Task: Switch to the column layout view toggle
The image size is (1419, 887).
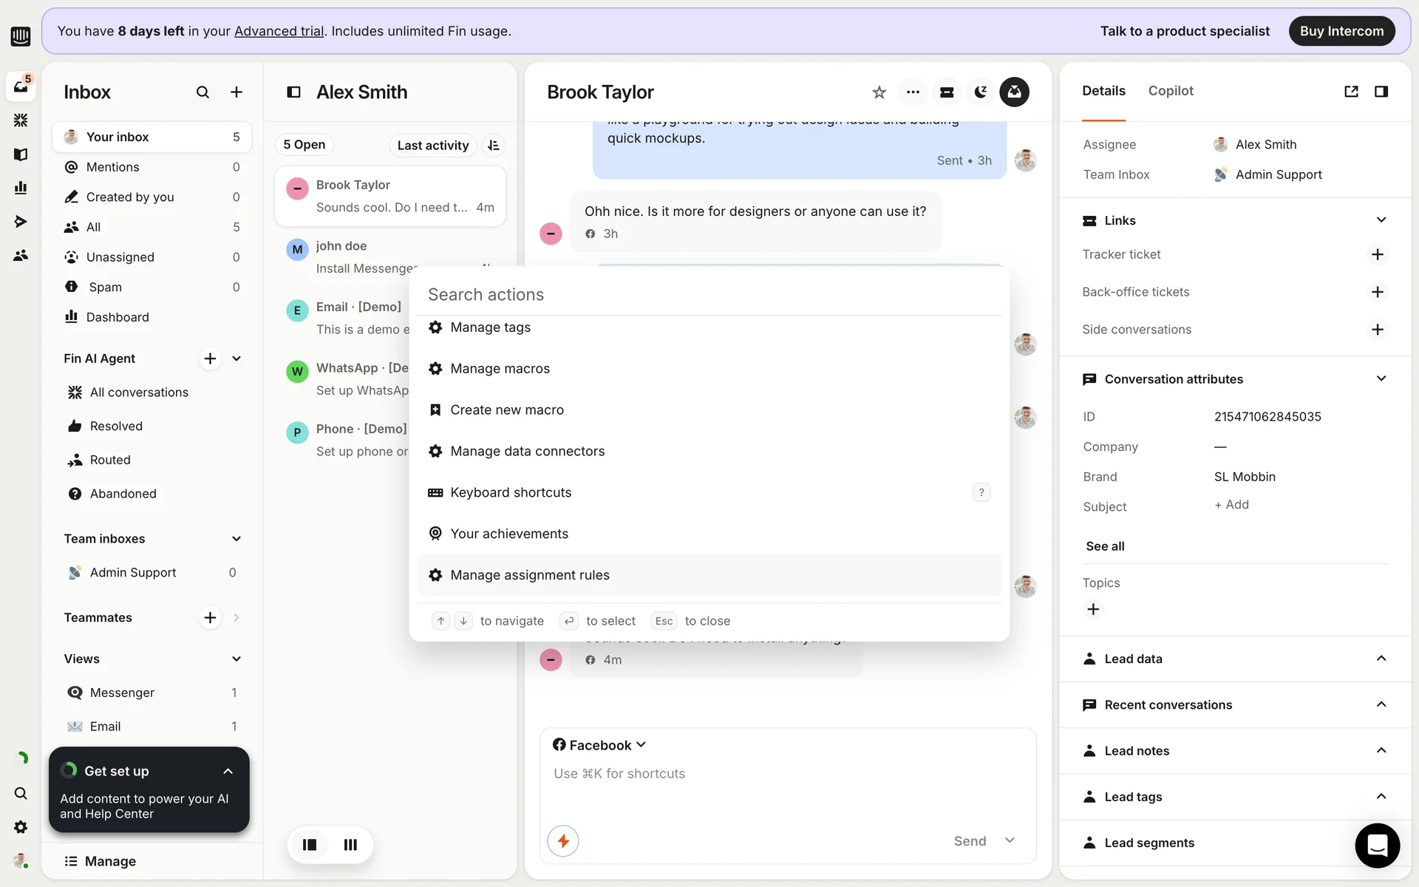Action: tap(350, 845)
